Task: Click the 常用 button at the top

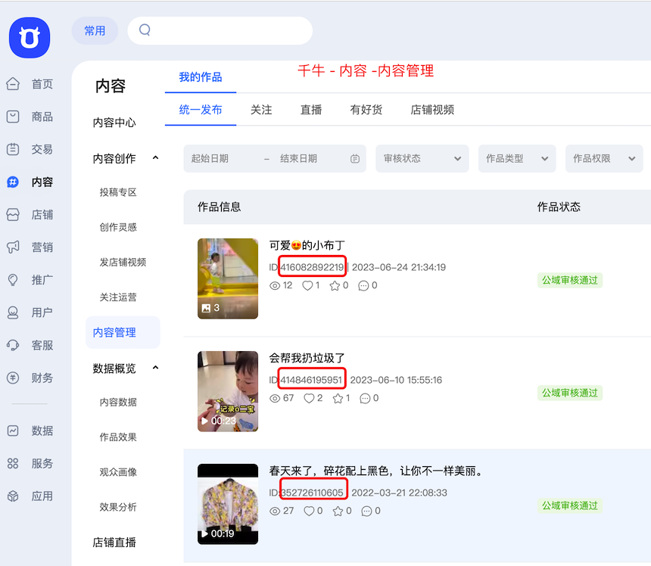Action: (x=95, y=30)
